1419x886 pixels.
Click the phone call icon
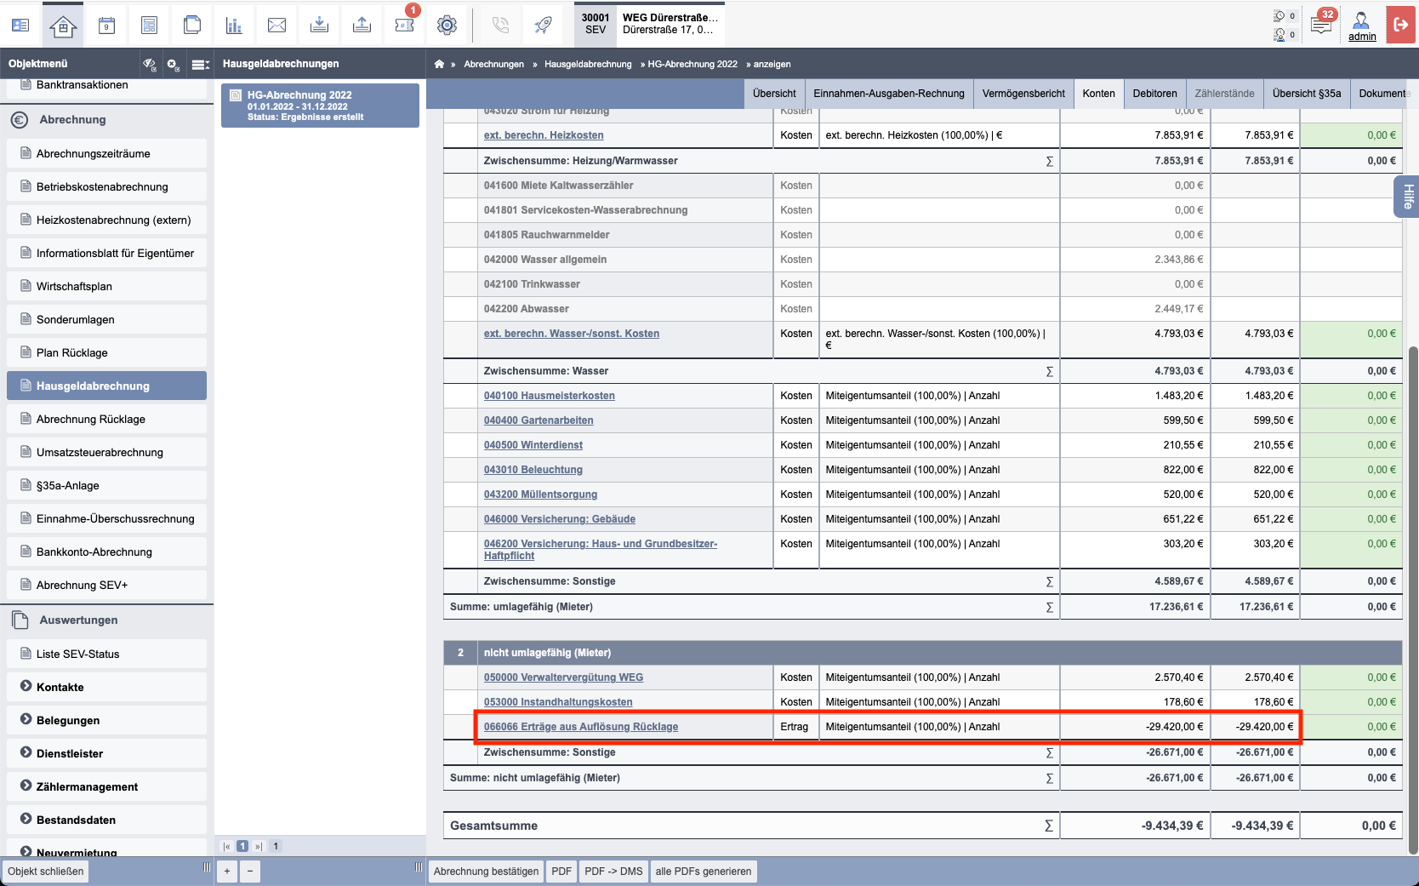click(x=500, y=26)
